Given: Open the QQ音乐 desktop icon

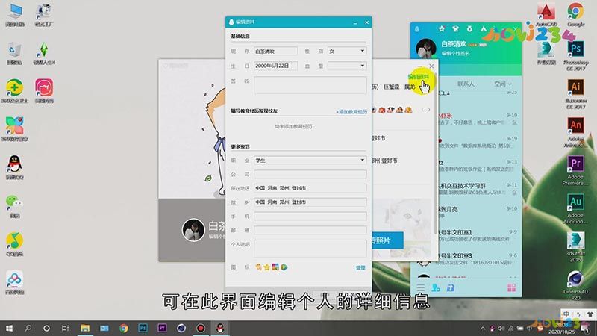Looking at the screenshot, I should point(14,244).
